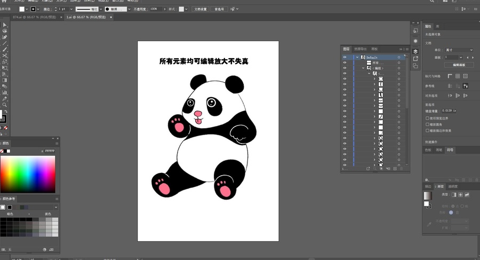Collapse the Default layer
480x260 pixels.
point(357,57)
